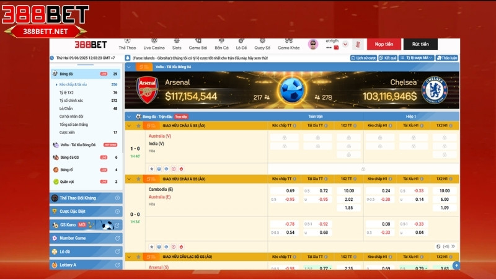Select Cơ hội nhân đôi option
This screenshot has height=279, width=496.
point(71,117)
